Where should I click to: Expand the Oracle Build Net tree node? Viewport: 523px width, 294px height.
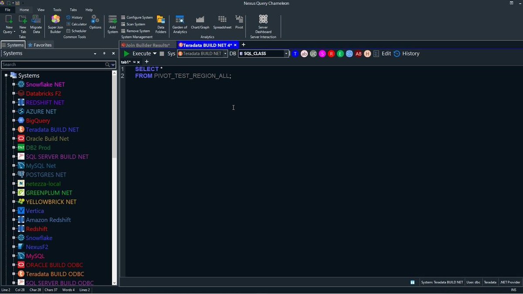pyautogui.click(x=14, y=139)
